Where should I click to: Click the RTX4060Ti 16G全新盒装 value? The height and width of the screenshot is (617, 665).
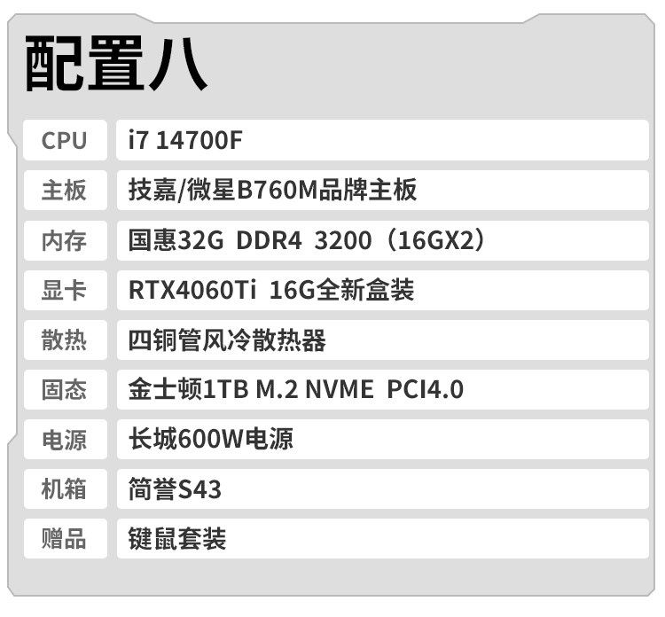tap(382, 290)
